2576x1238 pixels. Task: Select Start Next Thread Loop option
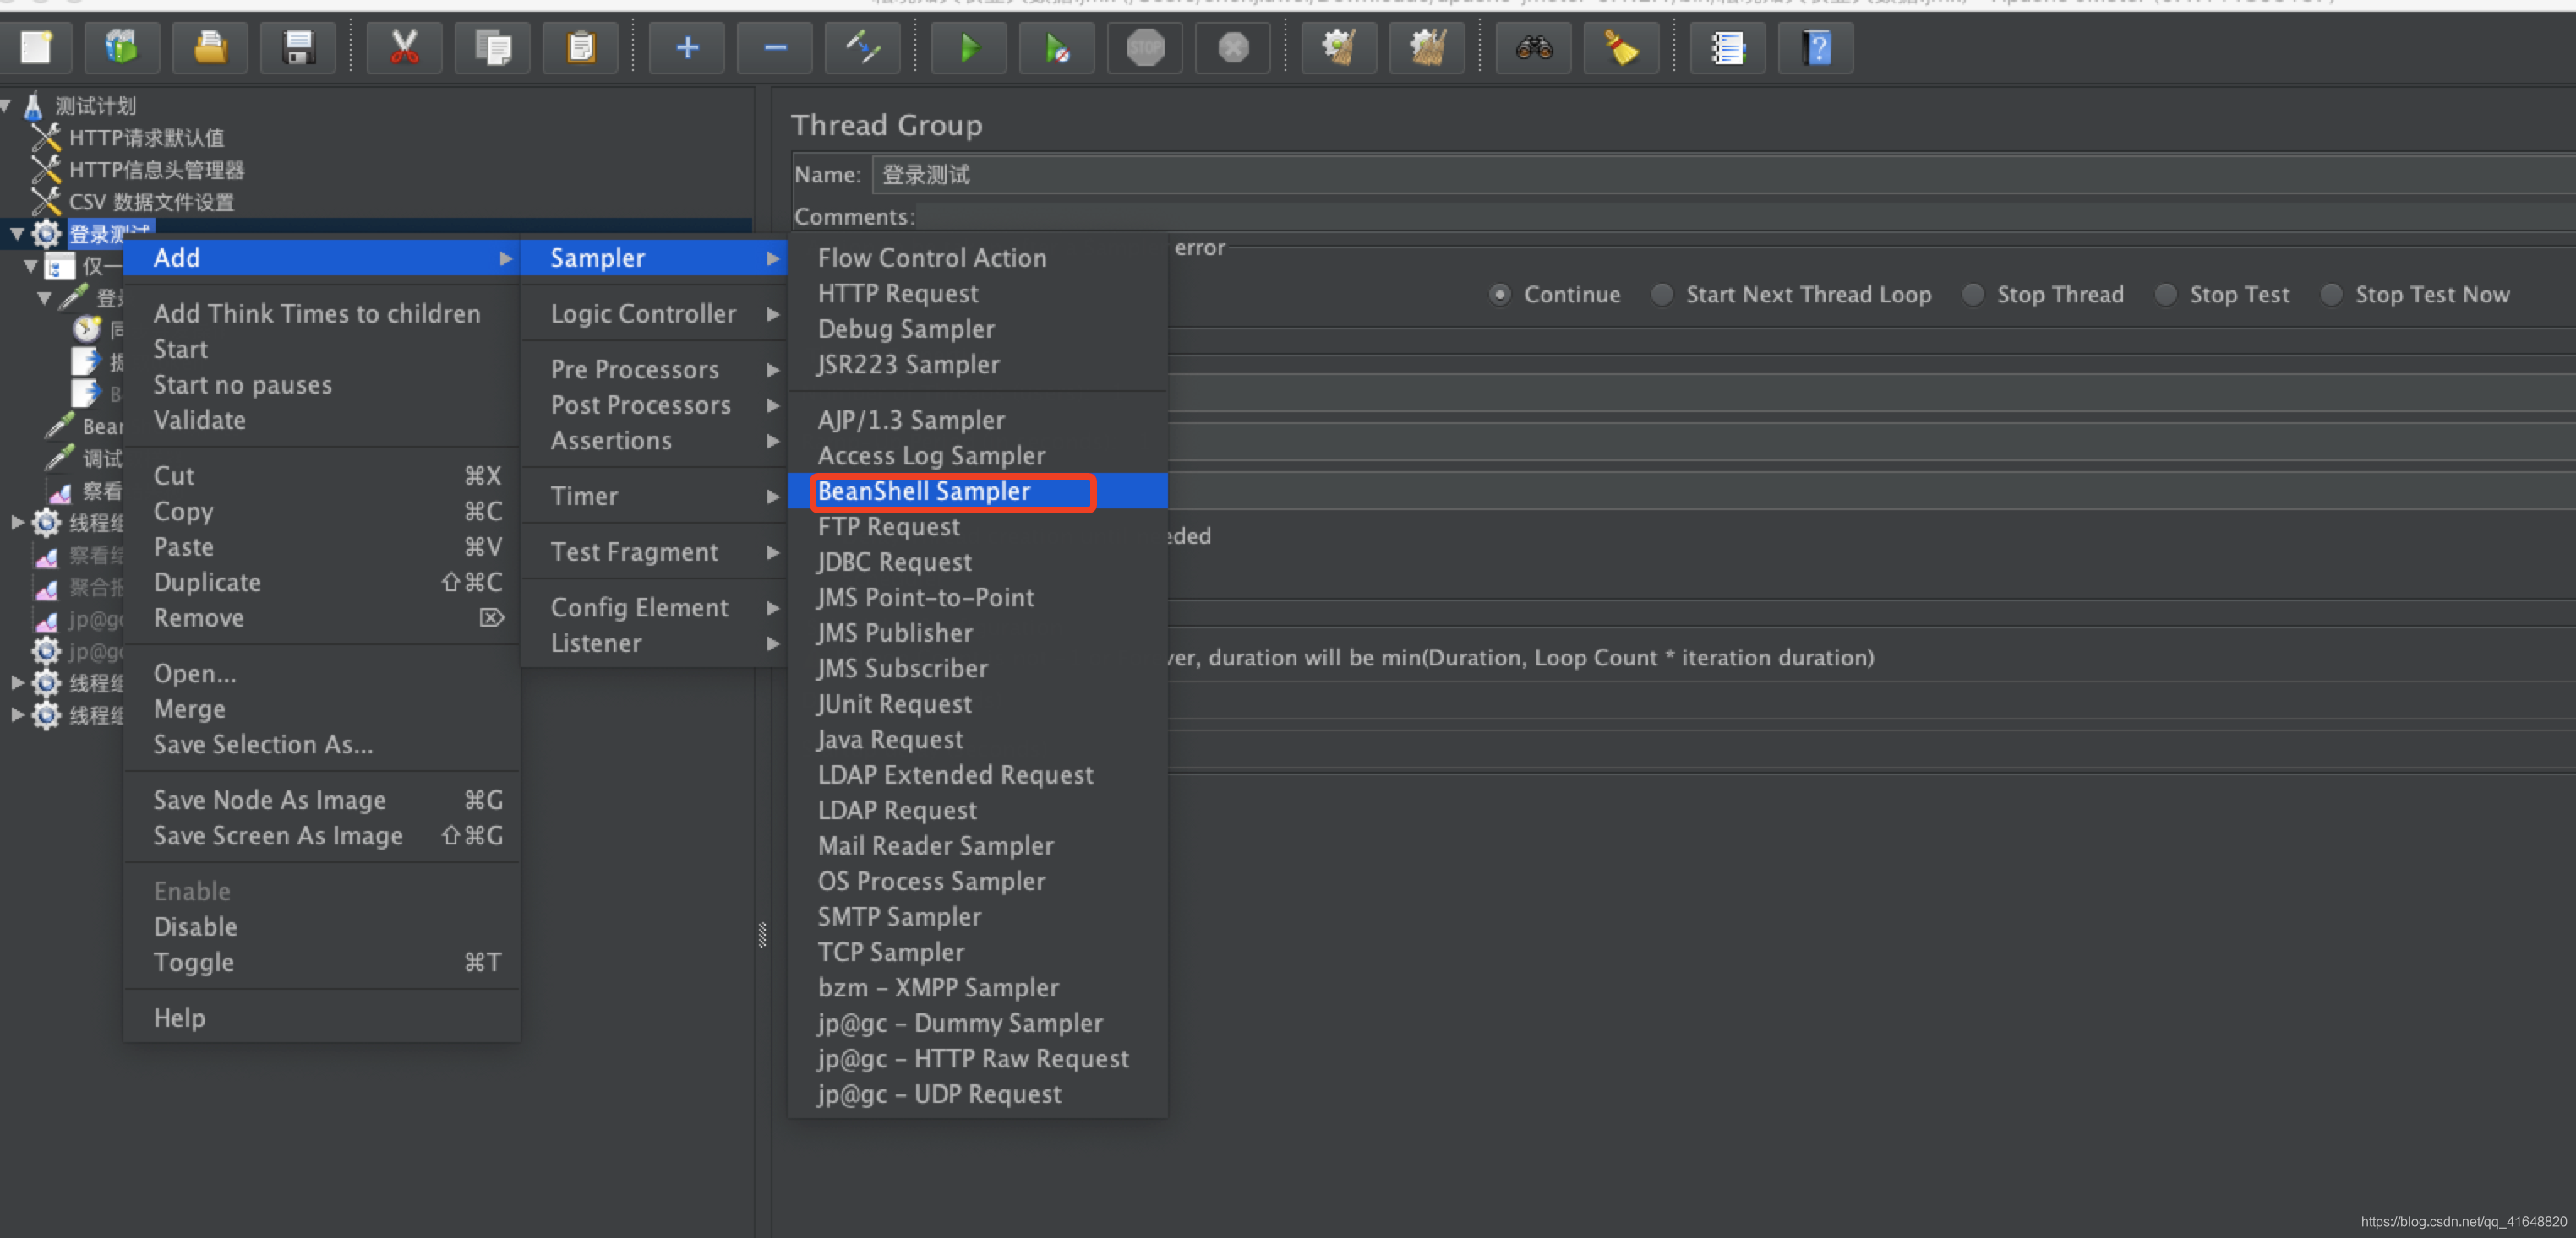click(1662, 295)
